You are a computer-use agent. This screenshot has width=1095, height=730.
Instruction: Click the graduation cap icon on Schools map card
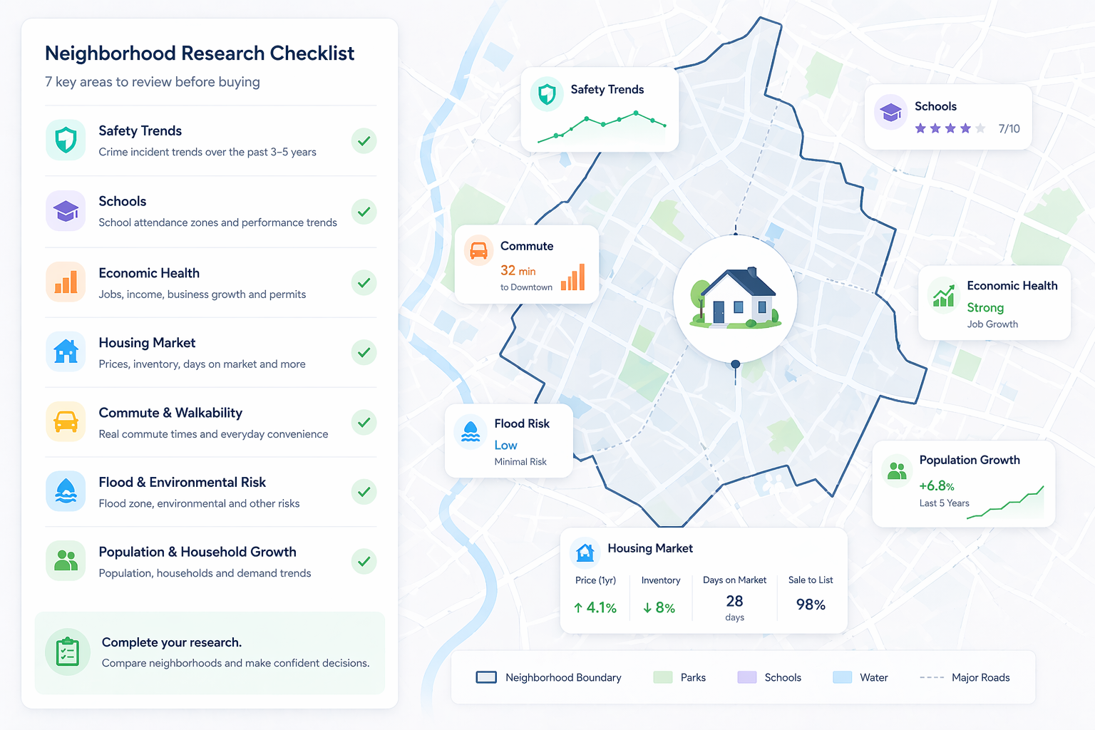tap(890, 112)
